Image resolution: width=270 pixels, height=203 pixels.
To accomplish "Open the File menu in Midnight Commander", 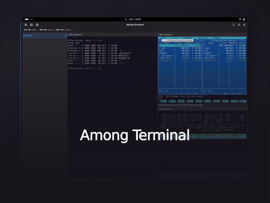I will tap(174, 38).
